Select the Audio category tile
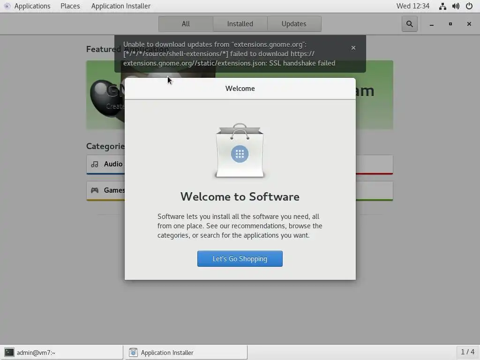Image resolution: width=480 pixels, height=360 pixels. tap(105, 165)
